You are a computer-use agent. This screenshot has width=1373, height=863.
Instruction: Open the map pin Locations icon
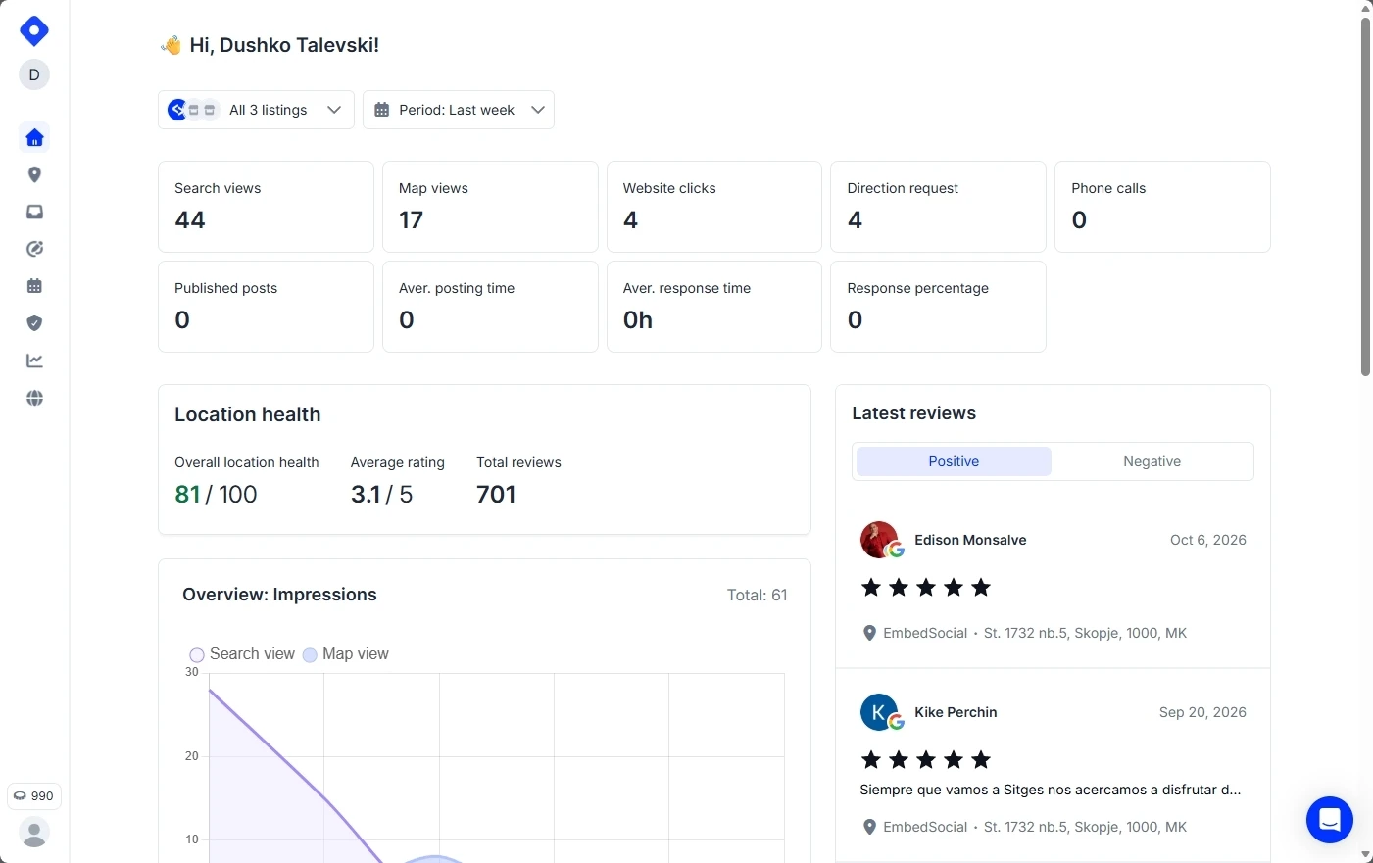pyautogui.click(x=34, y=175)
